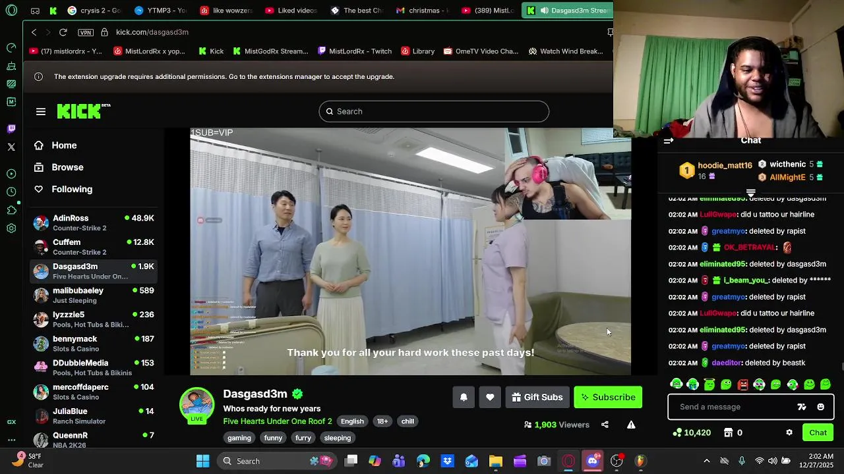Go back in browser navigation

[x=34, y=32]
